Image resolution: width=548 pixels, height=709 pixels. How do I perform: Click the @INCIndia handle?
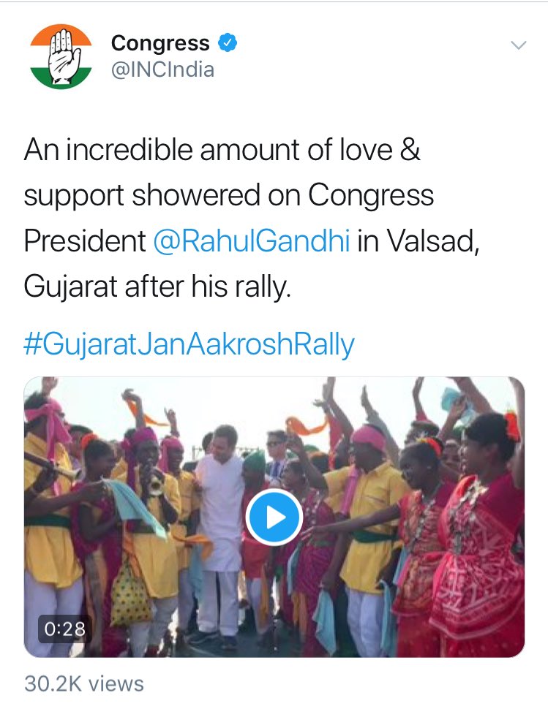point(162,70)
